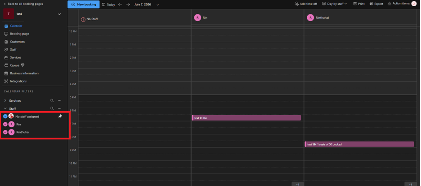Click the Services briefcase icon
This screenshot has height=186, width=421.
pos(6,57)
